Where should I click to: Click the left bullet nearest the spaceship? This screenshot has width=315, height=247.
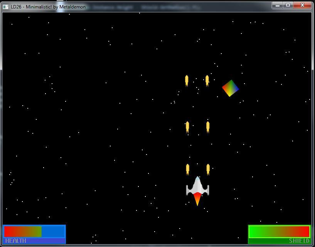(188, 169)
